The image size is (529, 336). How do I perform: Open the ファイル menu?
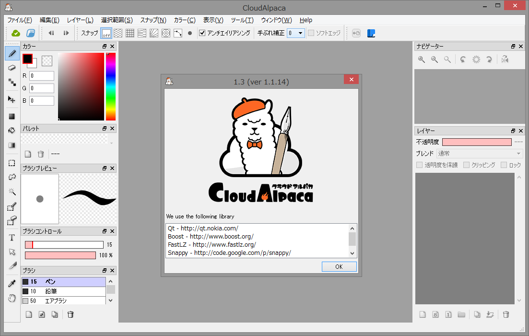coord(19,20)
